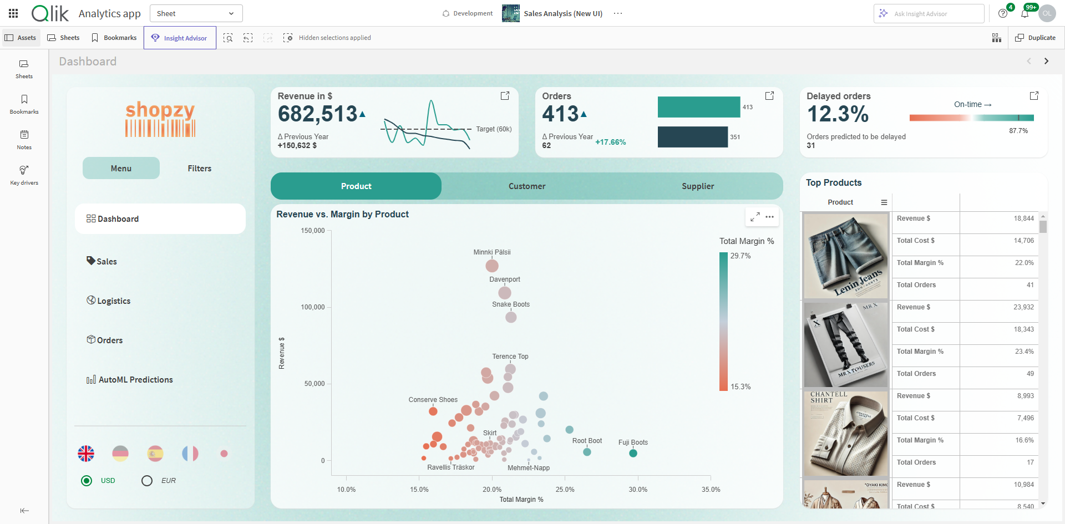Open Insight Advisor
The width and height of the screenshot is (1065, 524).
pyautogui.click(x=180, y=38)
